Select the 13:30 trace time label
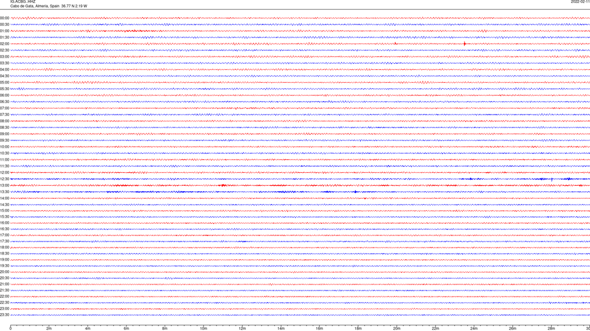The height and width of the screenshot is (331, 590). click(4, 192)
